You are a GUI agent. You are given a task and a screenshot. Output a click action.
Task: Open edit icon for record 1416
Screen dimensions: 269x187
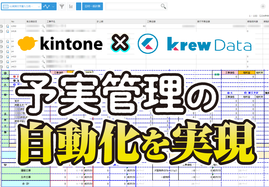pyautogui.click(x=2, y=31)
